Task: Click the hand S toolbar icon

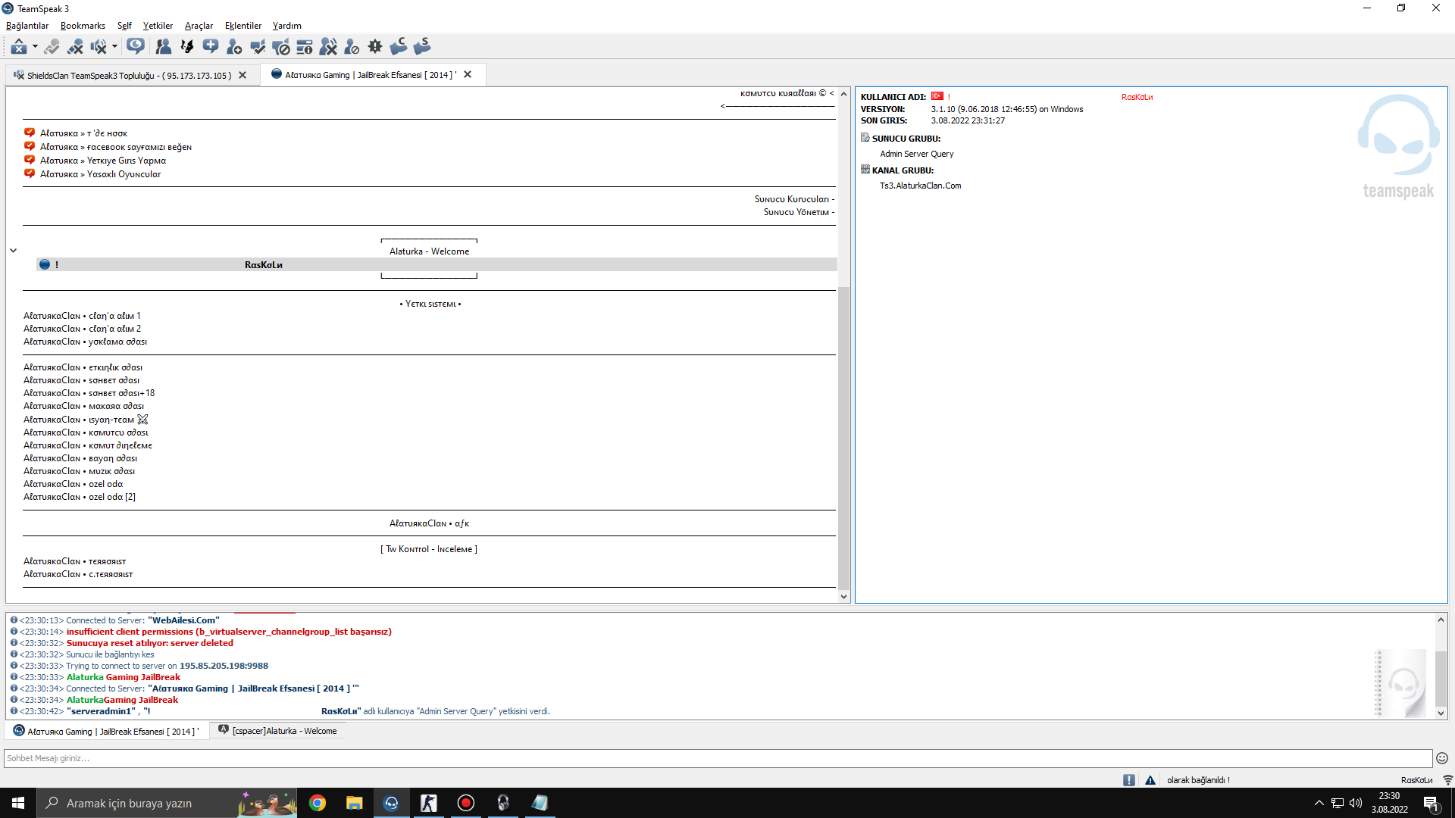Action: (x=422, y=47)
